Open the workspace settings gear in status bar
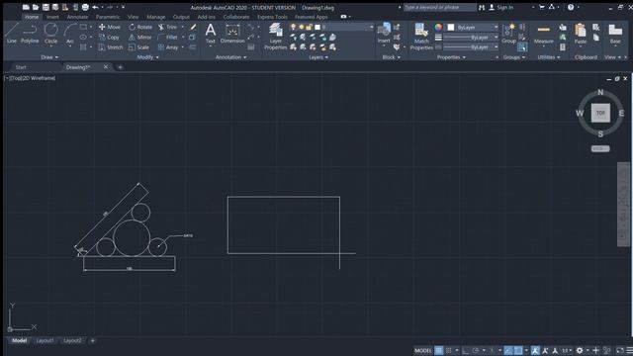 click(x=580, y=350)
